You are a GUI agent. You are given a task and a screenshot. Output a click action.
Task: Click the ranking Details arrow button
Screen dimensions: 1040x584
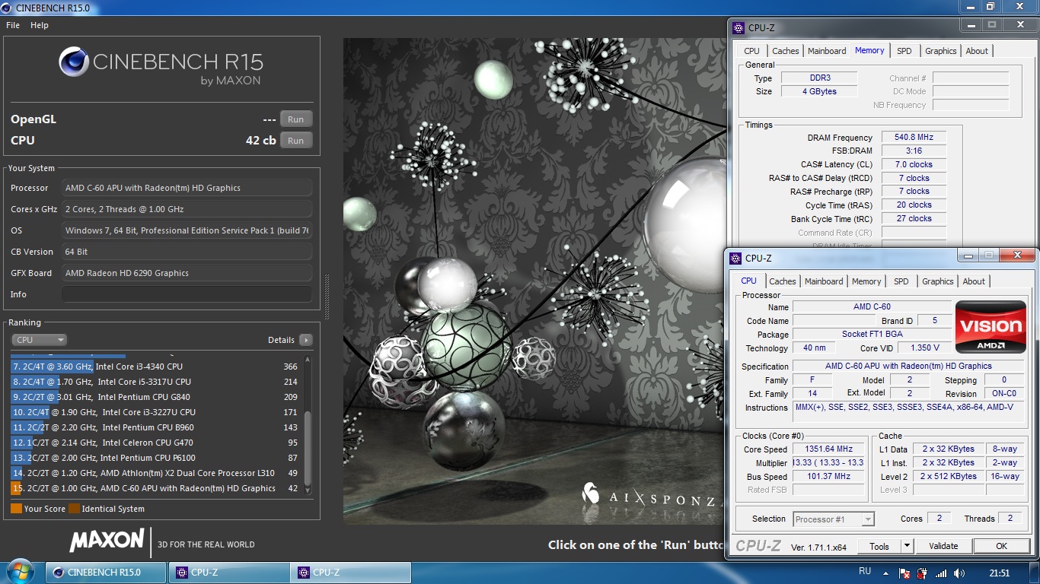point(305,340)
